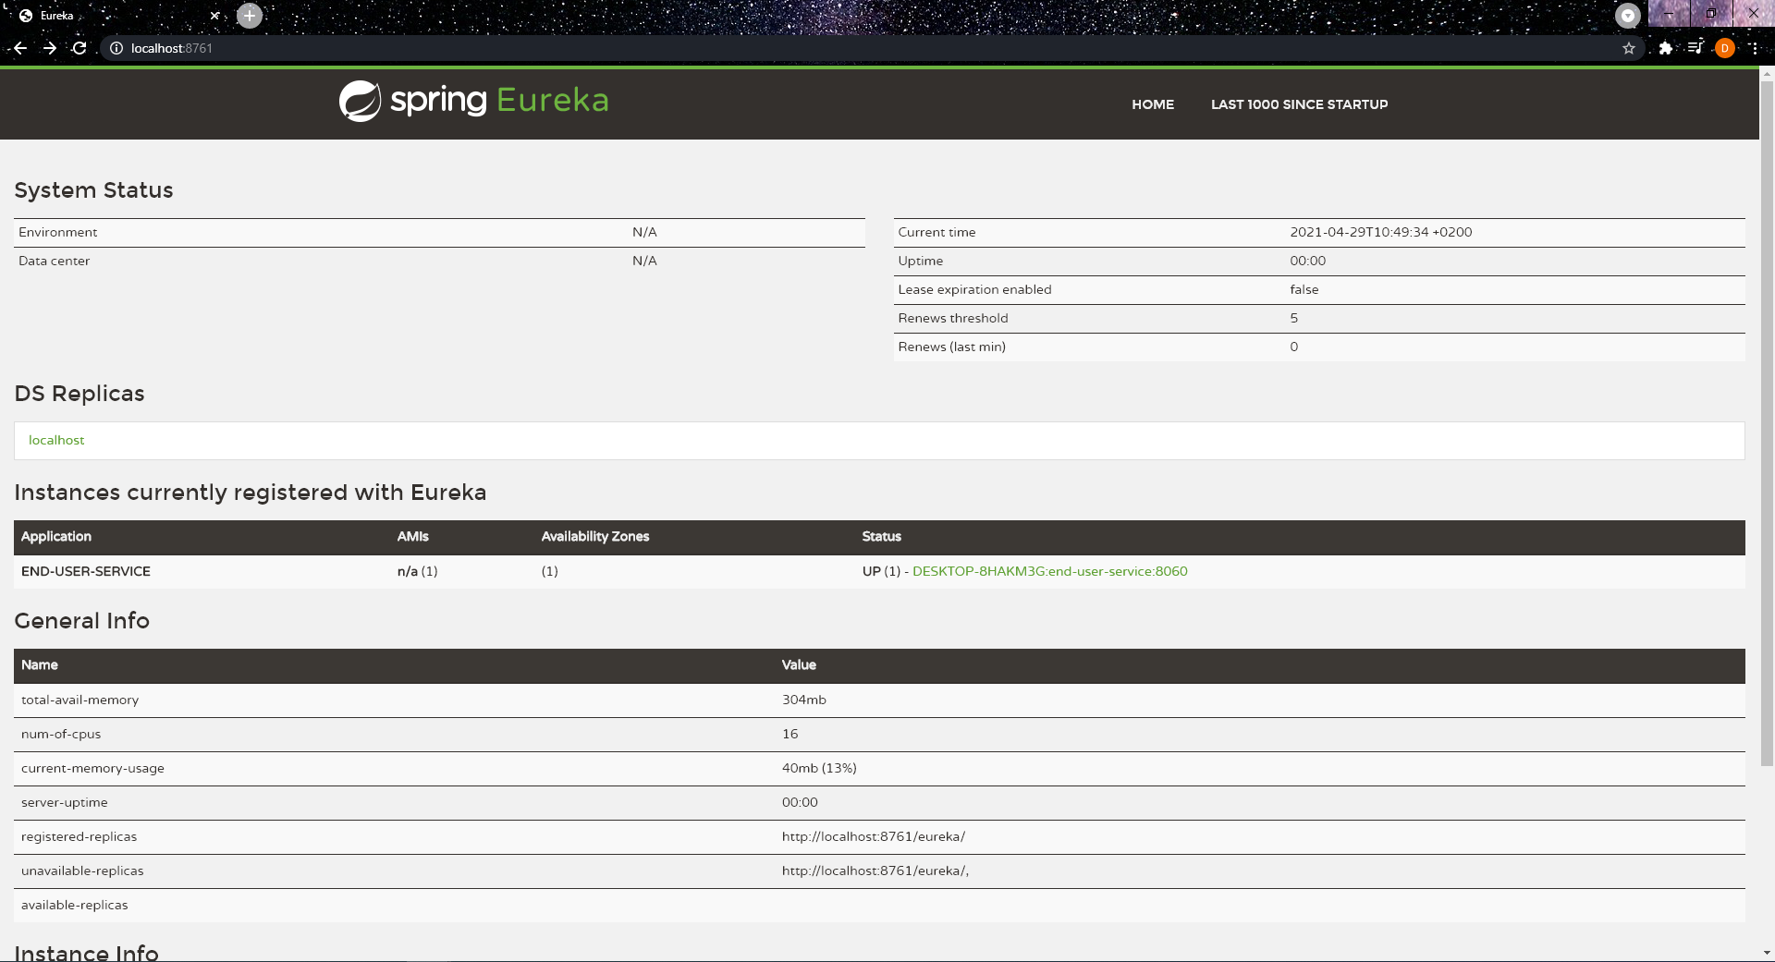Go forward with the browser forward arrow

(x=50, y=48)
